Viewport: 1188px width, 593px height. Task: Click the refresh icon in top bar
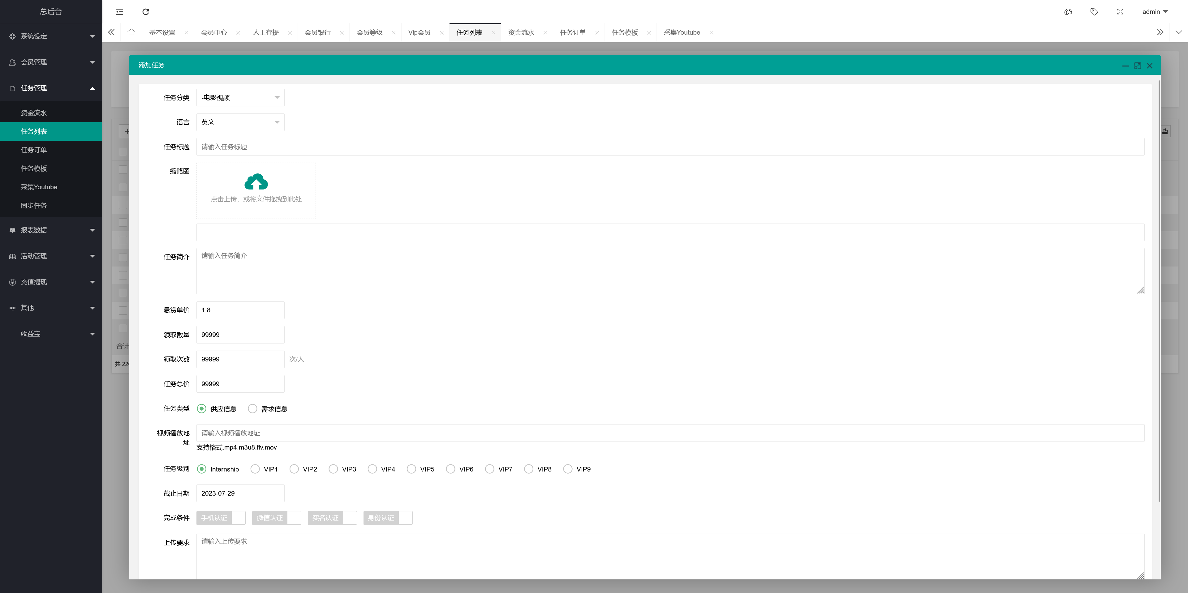click(146, 11)
